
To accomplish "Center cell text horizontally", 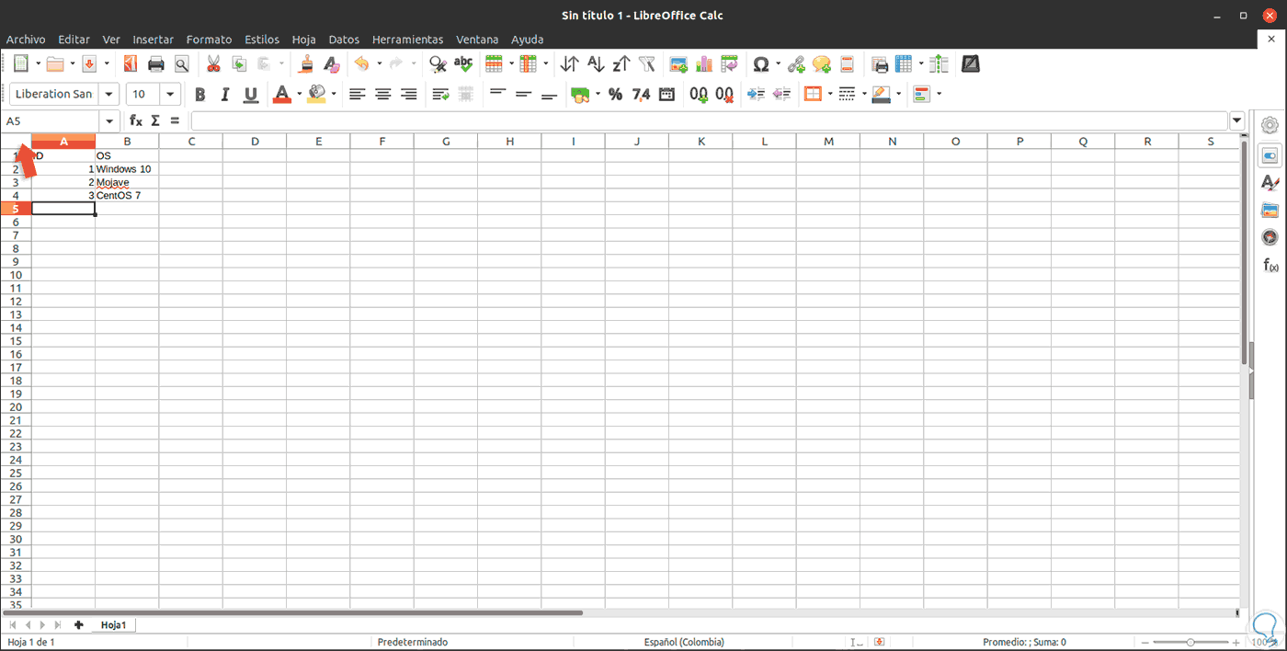I will point(383,94).
